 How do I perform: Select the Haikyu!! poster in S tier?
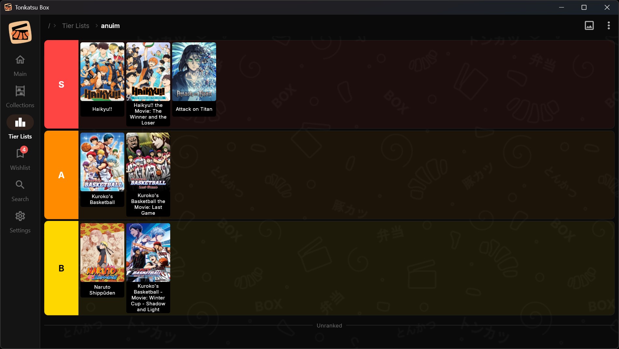point(102,72)
